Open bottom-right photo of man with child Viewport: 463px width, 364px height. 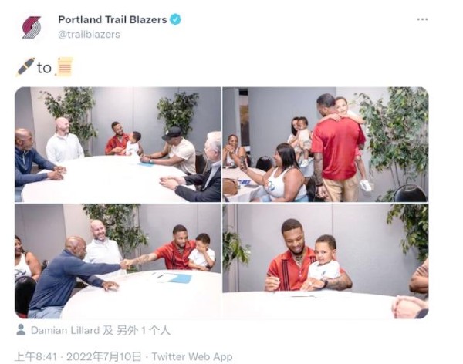pyautogui.click(x=326, y=261)
